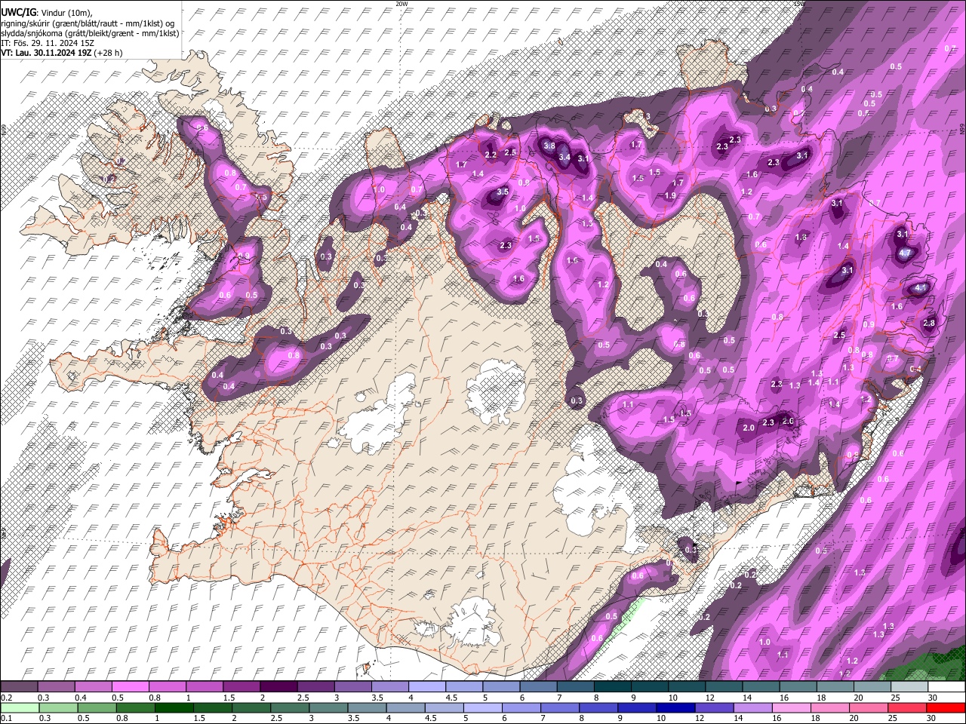Click the 'VT: Lau. 30.11.2024 19Z (+28 h)' line
This screenshot has width=966, height=724.
tap(62, 53)
